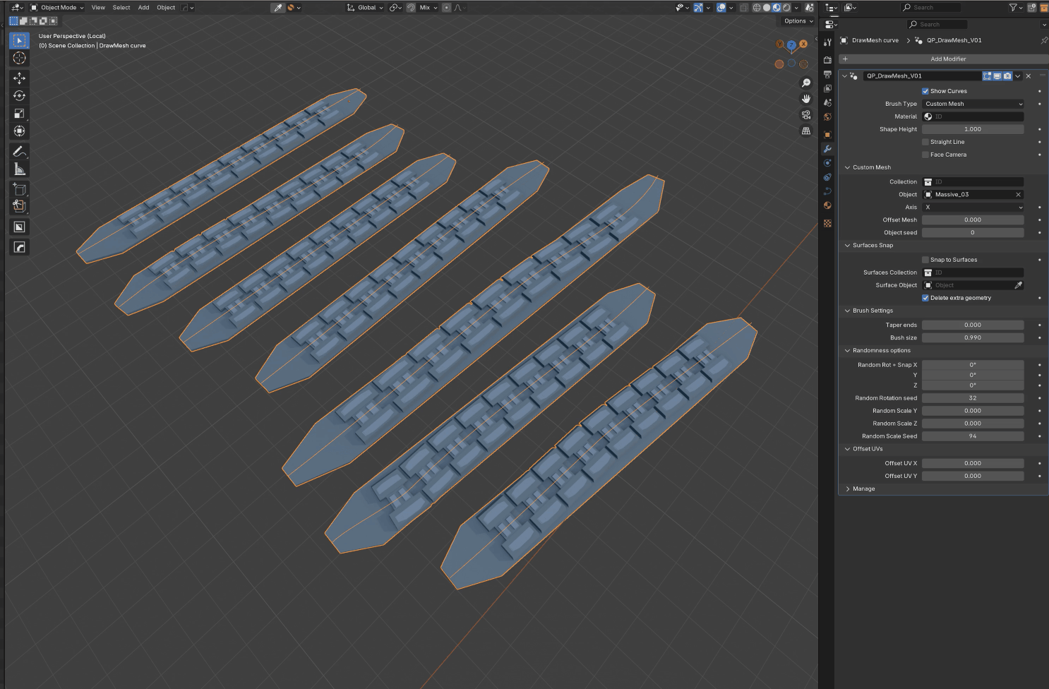
Task: Select the Measure tool
Action: (19, 169)
